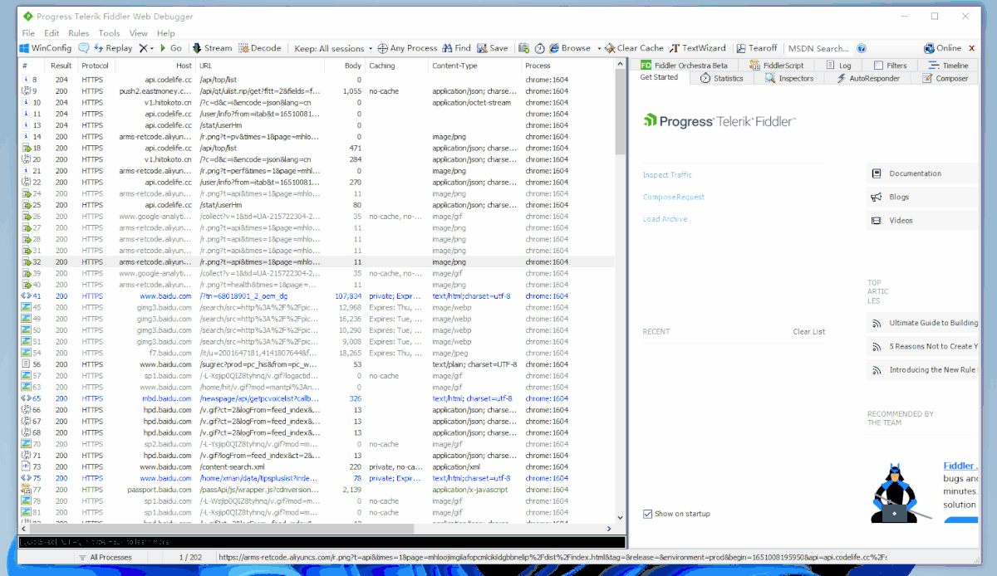Open the Filters tab

890,65
